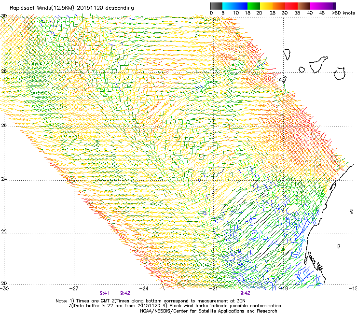Screen dimensions: 357x314
Task: Click the round Gran Canaria island outline
Action: click(340, 73)
